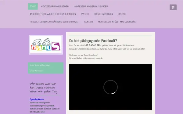Viewport: 183px width, 114px height.
Task: Go to Montessori Kinderhaus Langen page
Action: pyautogui.click(x=91, y=6)
